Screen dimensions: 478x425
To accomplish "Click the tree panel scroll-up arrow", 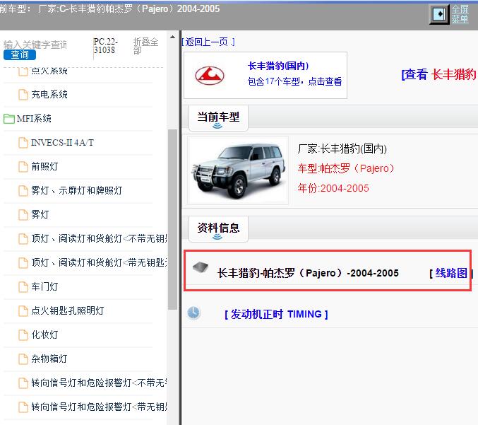I will 172,37.
